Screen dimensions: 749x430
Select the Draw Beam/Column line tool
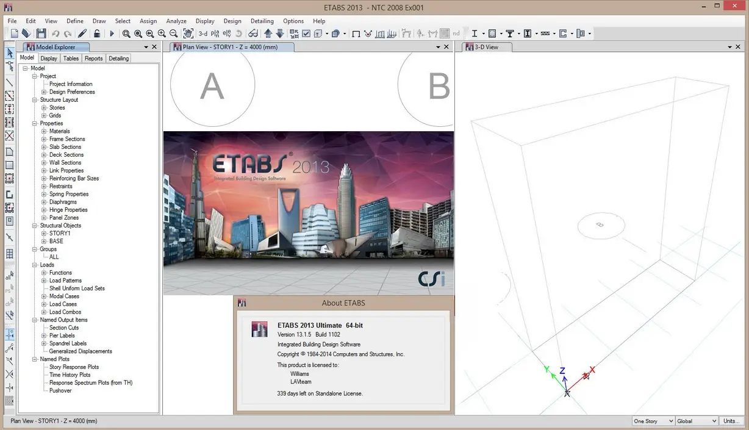point(10,82)
